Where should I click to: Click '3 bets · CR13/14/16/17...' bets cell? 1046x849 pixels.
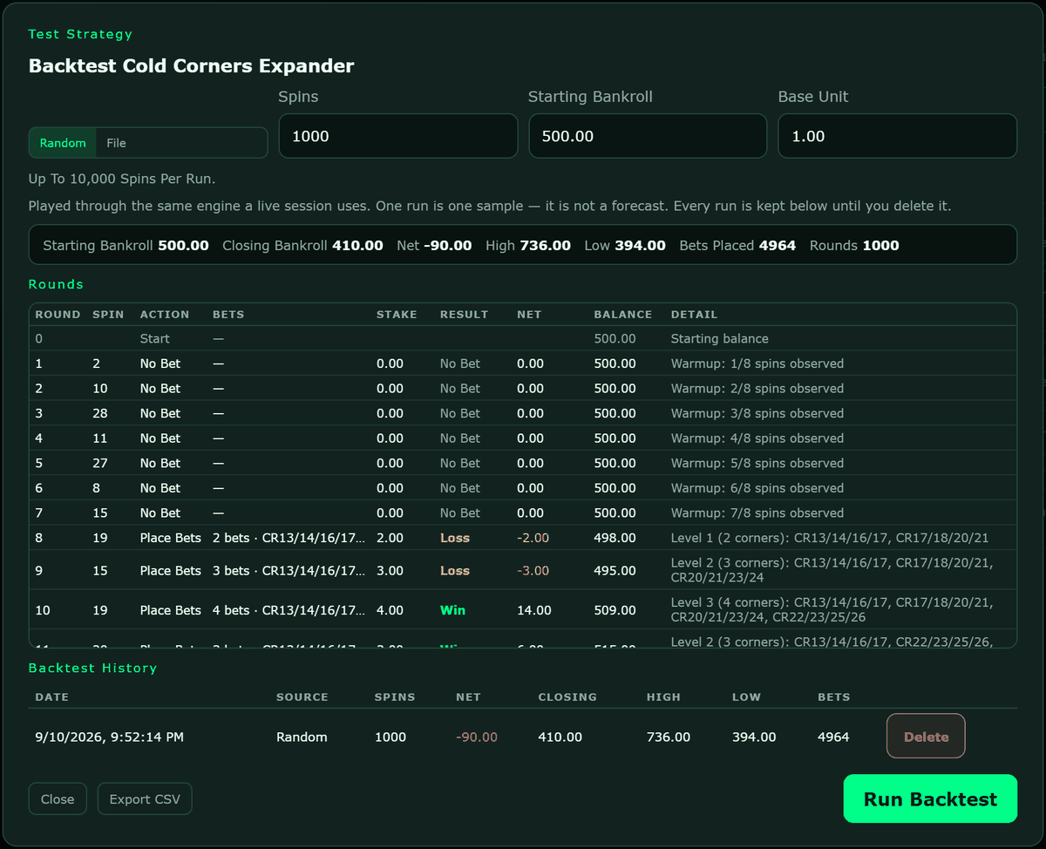(289, 571)
